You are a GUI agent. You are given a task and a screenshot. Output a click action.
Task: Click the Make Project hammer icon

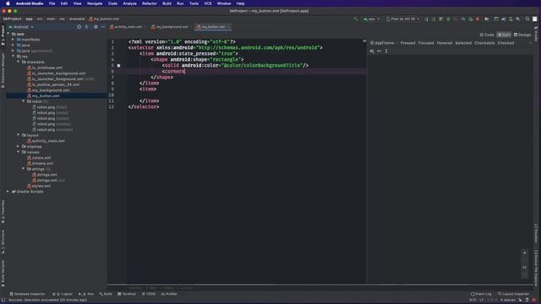pyautogui.click(x=355, y=19)
